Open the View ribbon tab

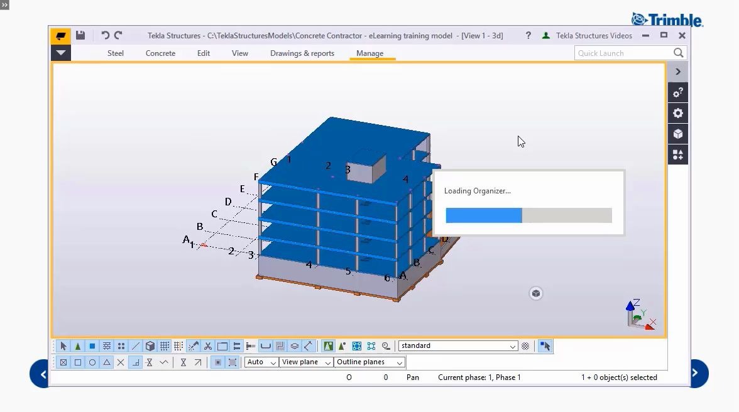pyautogui.click(x=240, y=53)
